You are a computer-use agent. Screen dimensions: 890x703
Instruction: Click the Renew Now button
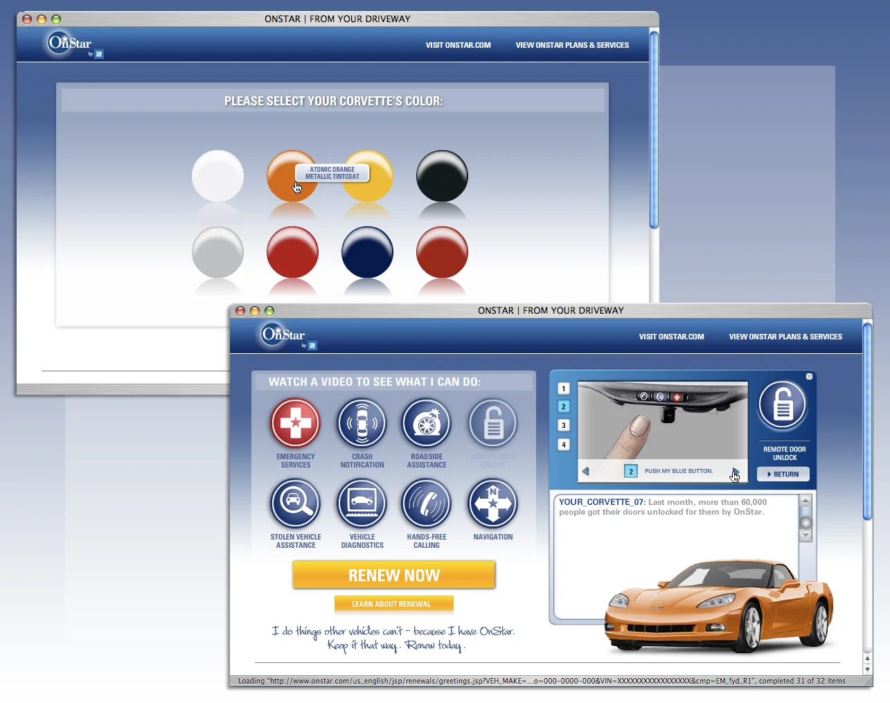point(394,575)
